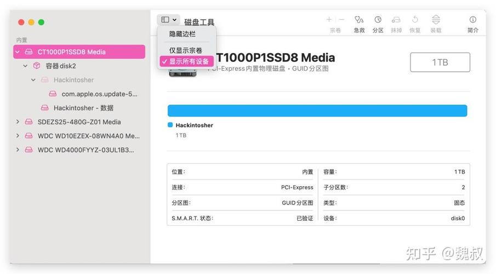Select WDC WD10EZEX-08WN4A0 Media row
496x274 pixels.
(x=79, y=136)
